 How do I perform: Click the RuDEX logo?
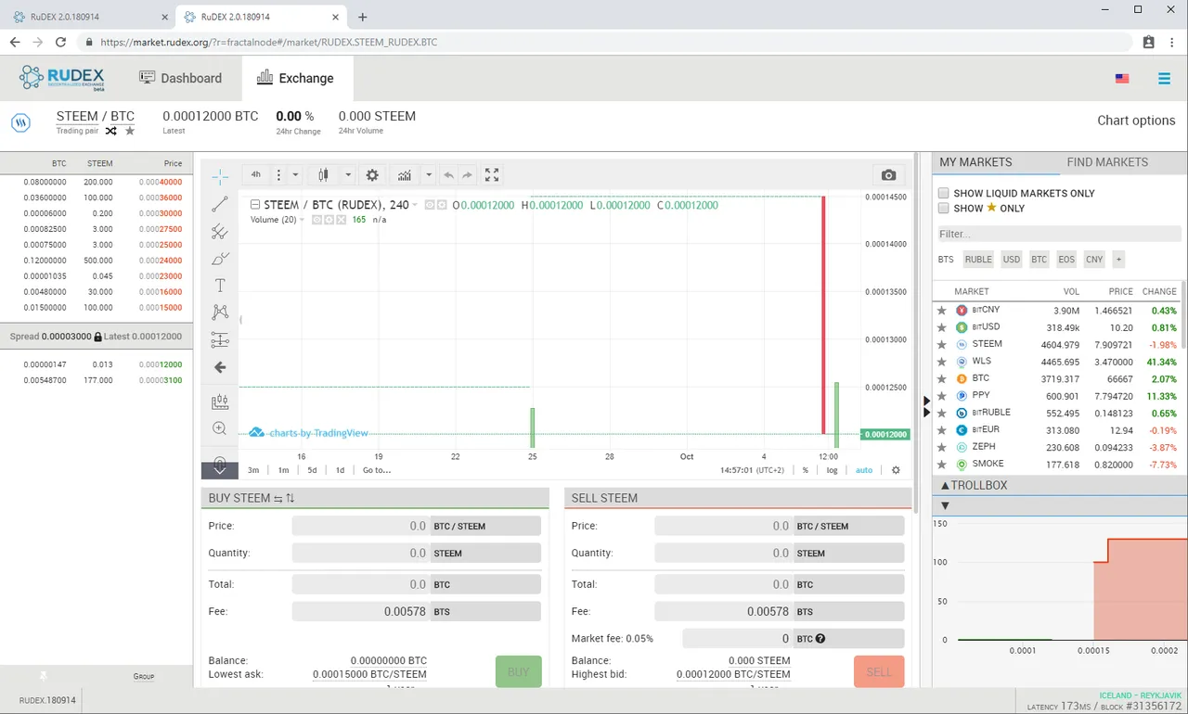62,78
